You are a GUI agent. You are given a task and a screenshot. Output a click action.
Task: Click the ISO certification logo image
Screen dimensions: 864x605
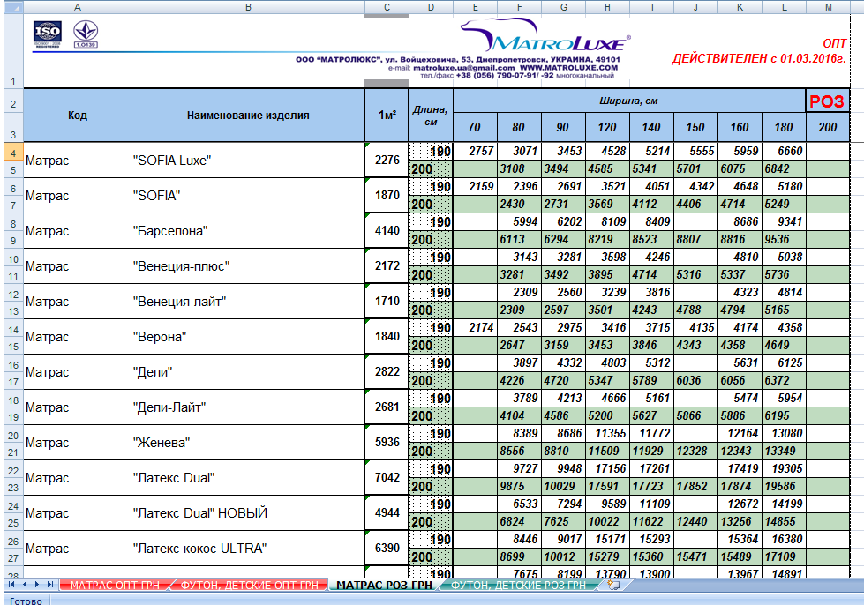pyautogui.click(x=48, y=34)
